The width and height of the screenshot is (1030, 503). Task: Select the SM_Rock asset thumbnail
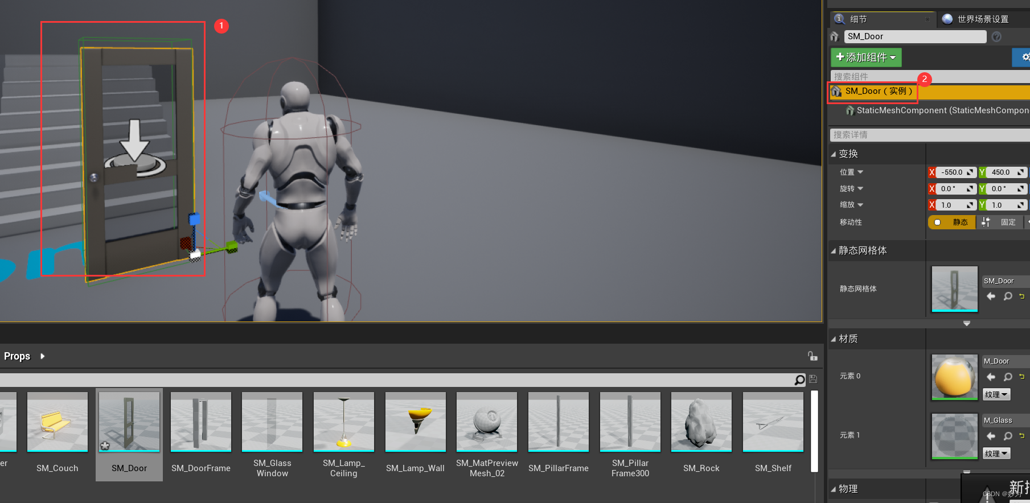click(701, 422)
